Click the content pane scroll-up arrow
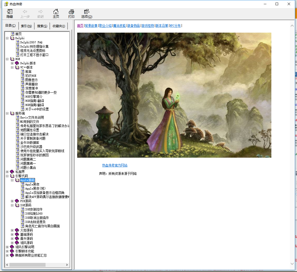The image size is (297, 272). [292, 26]
